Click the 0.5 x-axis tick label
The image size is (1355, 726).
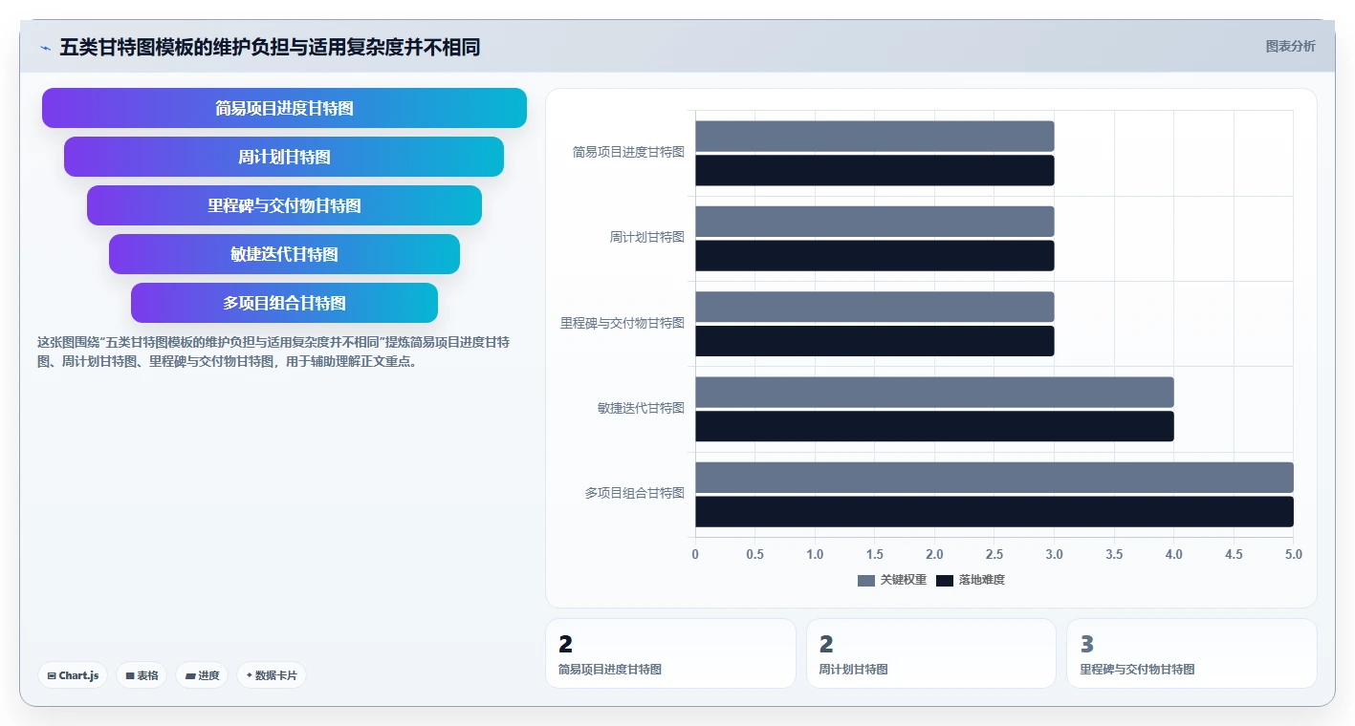pyautogui.click(x=754, y=554)
